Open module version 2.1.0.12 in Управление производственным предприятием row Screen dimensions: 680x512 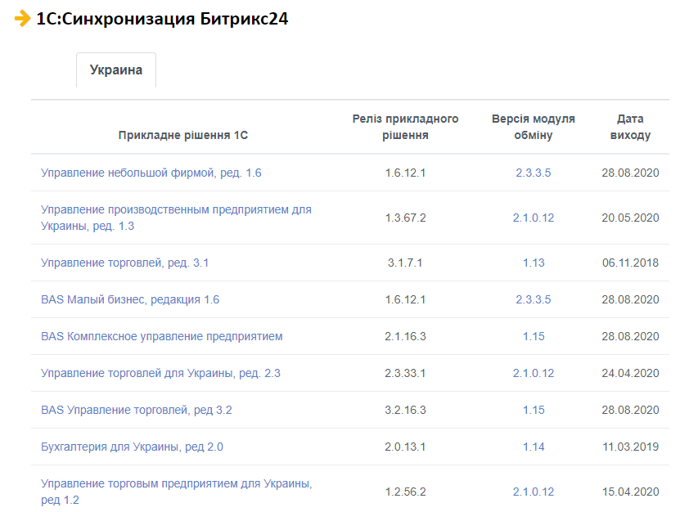pos(533,218)
